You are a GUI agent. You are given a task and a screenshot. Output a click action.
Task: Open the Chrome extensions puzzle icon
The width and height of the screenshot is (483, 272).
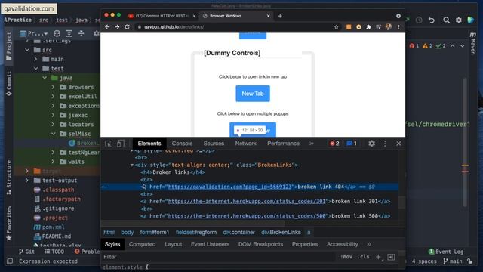(x=368, y=27)
